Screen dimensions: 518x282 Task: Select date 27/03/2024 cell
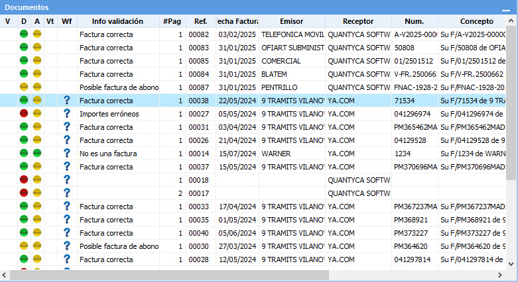click(237, 246)
